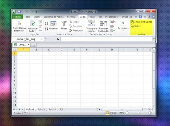Image resolution: width=170 pixels, height=126 pixels.
Task: Switch to the Ver tab
Action: pos(100,17)
